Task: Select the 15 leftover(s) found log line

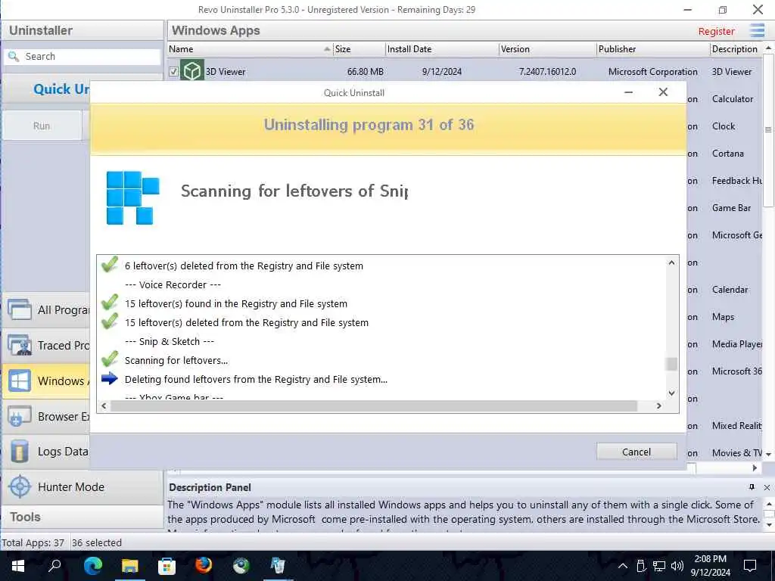Action: pyautogui.click(x=236, y=304)
